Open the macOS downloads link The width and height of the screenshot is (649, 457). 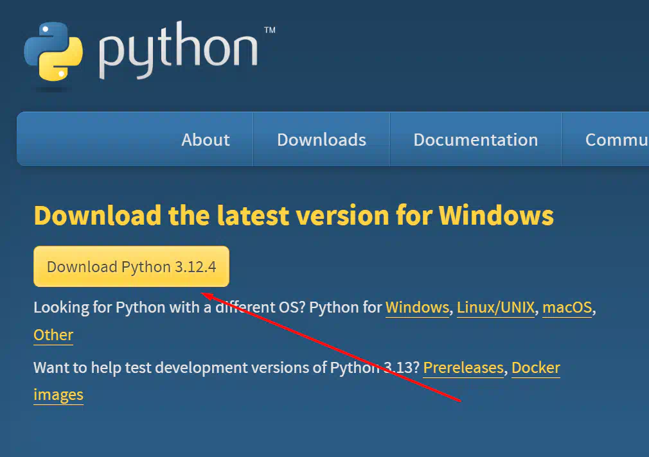[567, 307]
